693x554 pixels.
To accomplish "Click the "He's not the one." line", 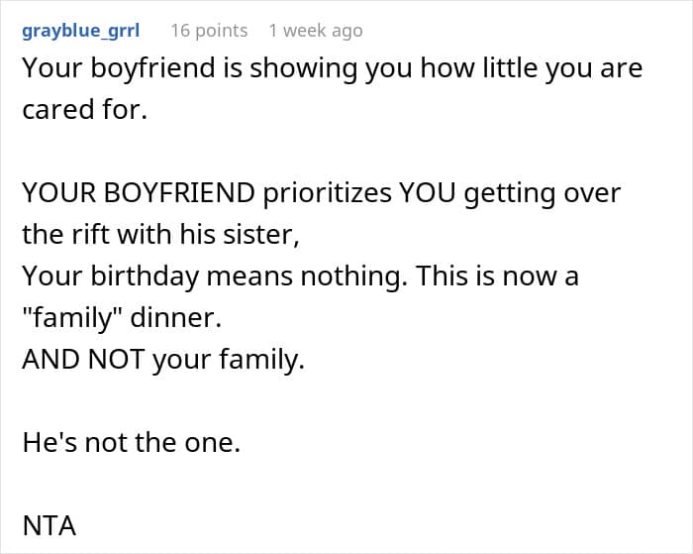I will 132,442.
